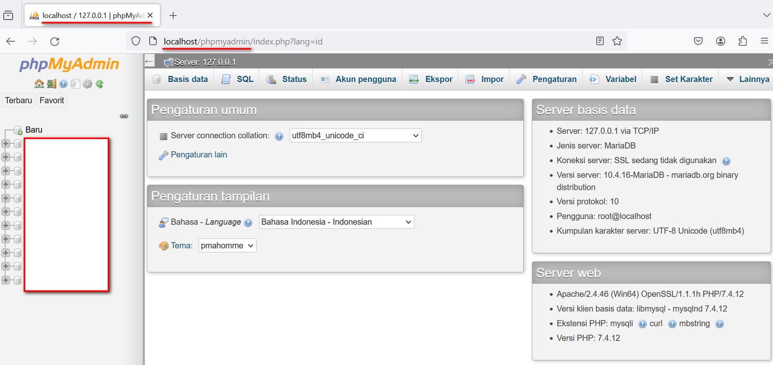
Task: Click the 'Versi PHP: 7.4.12' line
Action: point(588,338)
